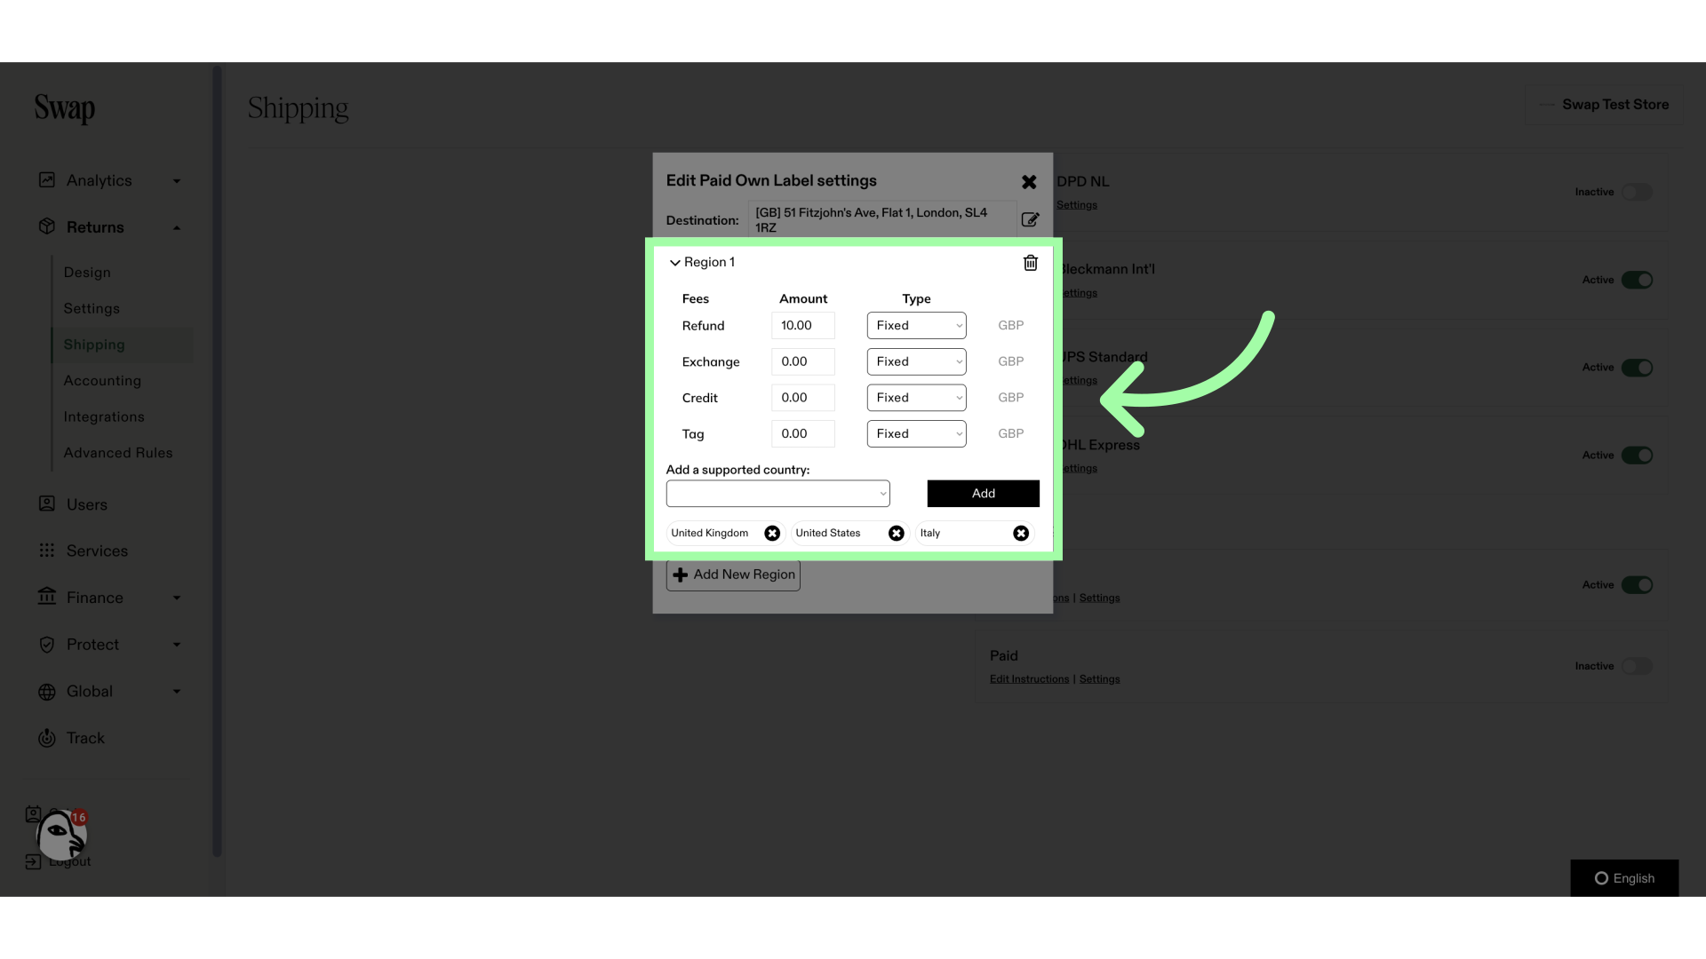
Task: Open Edit Instructions link under Paid
Action: click(x=1029, y=679)
